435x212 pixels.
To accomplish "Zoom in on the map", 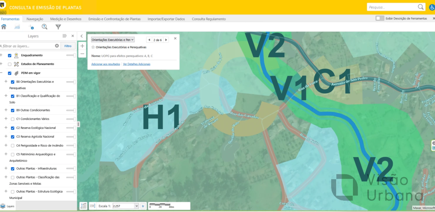I will click(x=82, y=46).
